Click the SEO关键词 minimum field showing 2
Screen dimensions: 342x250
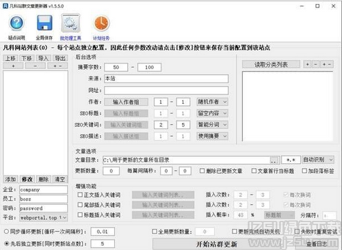click(161, 125)
